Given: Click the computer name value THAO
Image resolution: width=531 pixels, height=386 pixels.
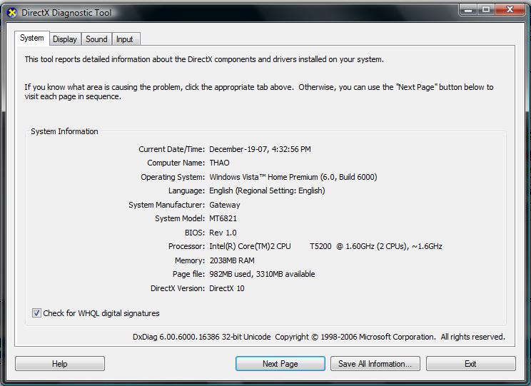Looking at the screenshot, I should tap(219, 163).
